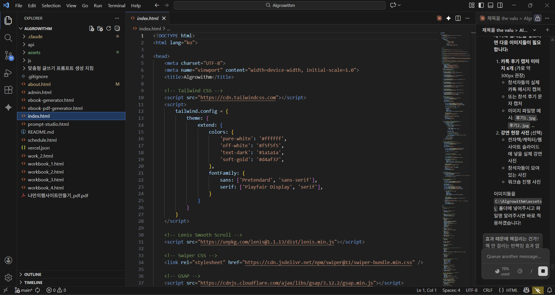This screenshot has height=295, width=555.
Task: Expand the assets folder
Action: tap(34, 52)
